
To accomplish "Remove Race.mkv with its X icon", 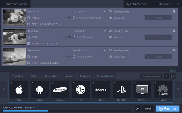I will click(x=174, y=31).
